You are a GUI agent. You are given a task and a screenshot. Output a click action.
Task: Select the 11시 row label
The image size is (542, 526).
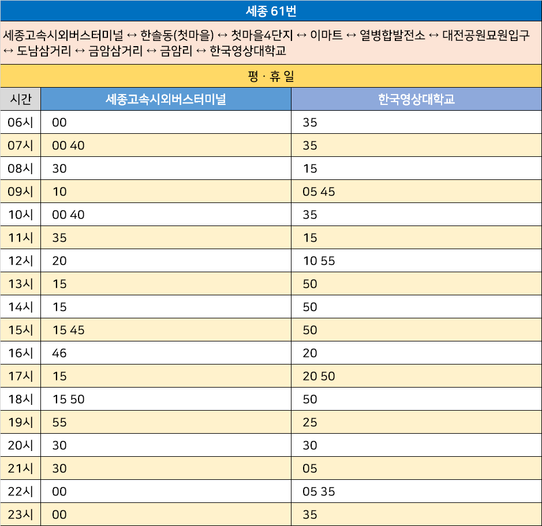click(21, 238)
